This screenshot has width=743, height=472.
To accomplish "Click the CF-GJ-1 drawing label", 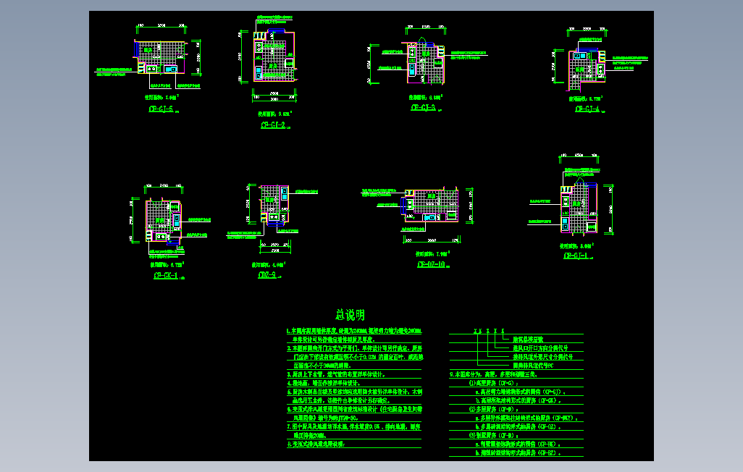I will [x=576, y=256].
